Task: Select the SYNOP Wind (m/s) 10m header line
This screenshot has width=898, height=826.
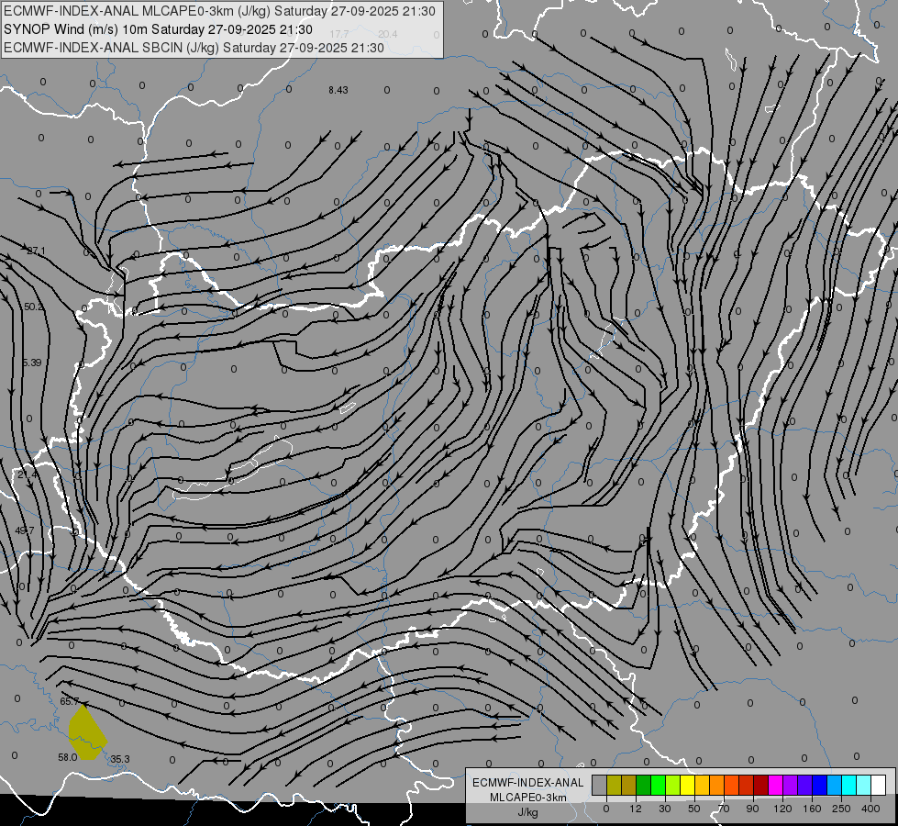Action: coord(158,29)
